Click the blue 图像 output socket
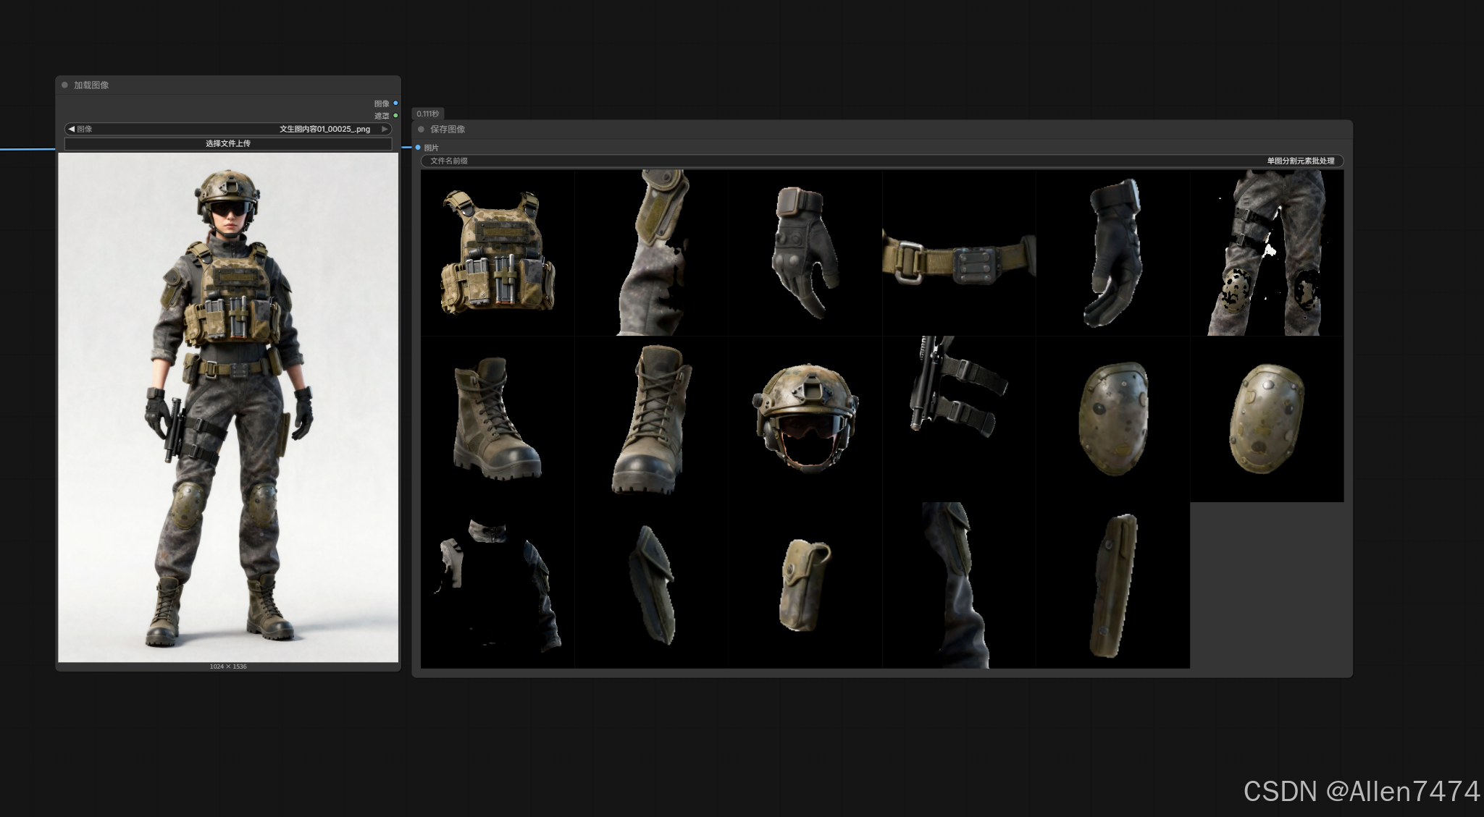 pyautogui.click(x=395, y=103)
